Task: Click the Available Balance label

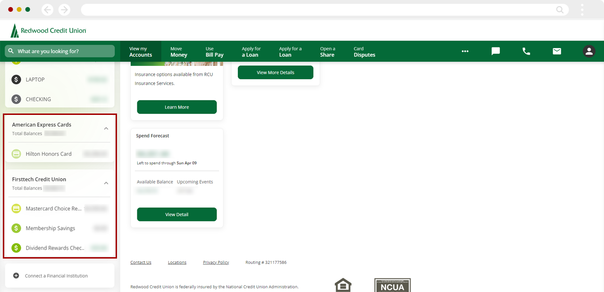Action: coord(155,182)
